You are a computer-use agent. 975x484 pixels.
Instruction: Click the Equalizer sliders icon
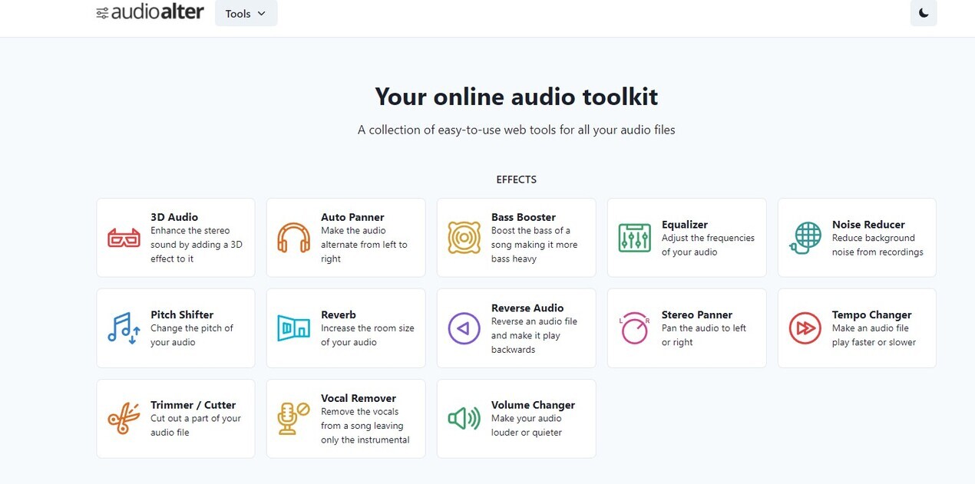coord(634,238)
